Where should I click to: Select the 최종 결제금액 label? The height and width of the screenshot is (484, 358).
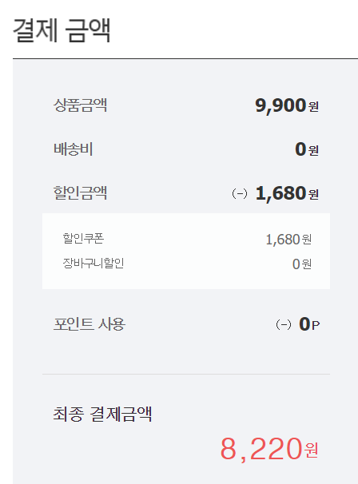[102, 414]
